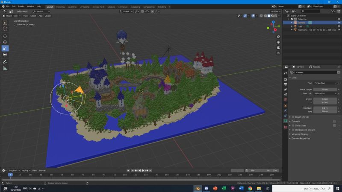Hide mainworld mesh object in outliner
The image size is (342, 192).
point(339,29)
